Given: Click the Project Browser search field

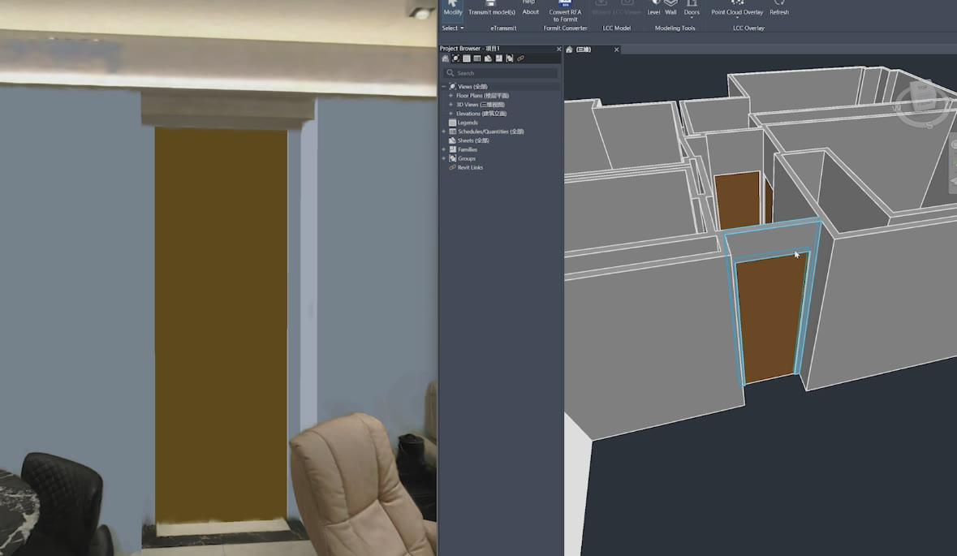Looking at the screenshot, I should point(501,72).
